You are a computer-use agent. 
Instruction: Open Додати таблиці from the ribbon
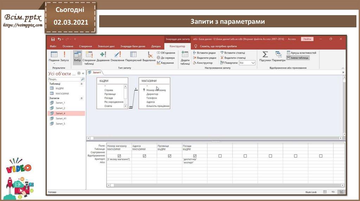(185, 57)
